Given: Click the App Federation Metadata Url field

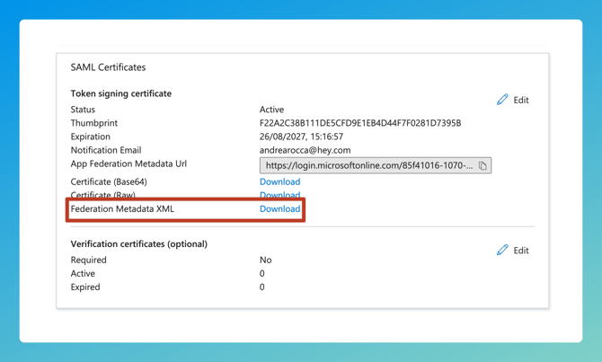Looking at the screenshot, I should pos(368,166).
